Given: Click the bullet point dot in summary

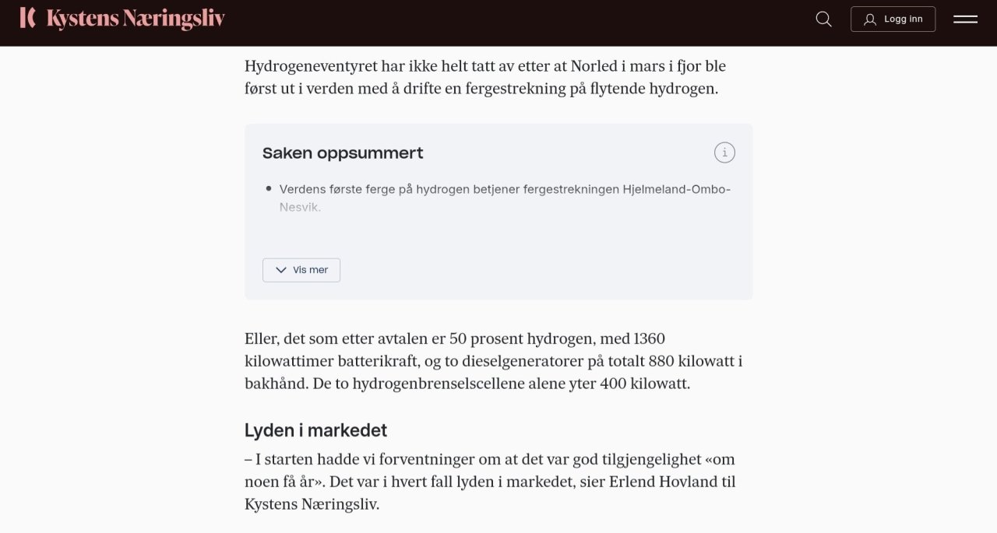Looking at the screenshot, I should pyautogui.click(x=270, y=188).
